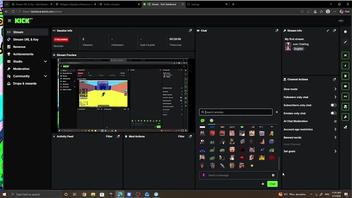Toggle the channel actions widget in right rail

coord(345,107)
